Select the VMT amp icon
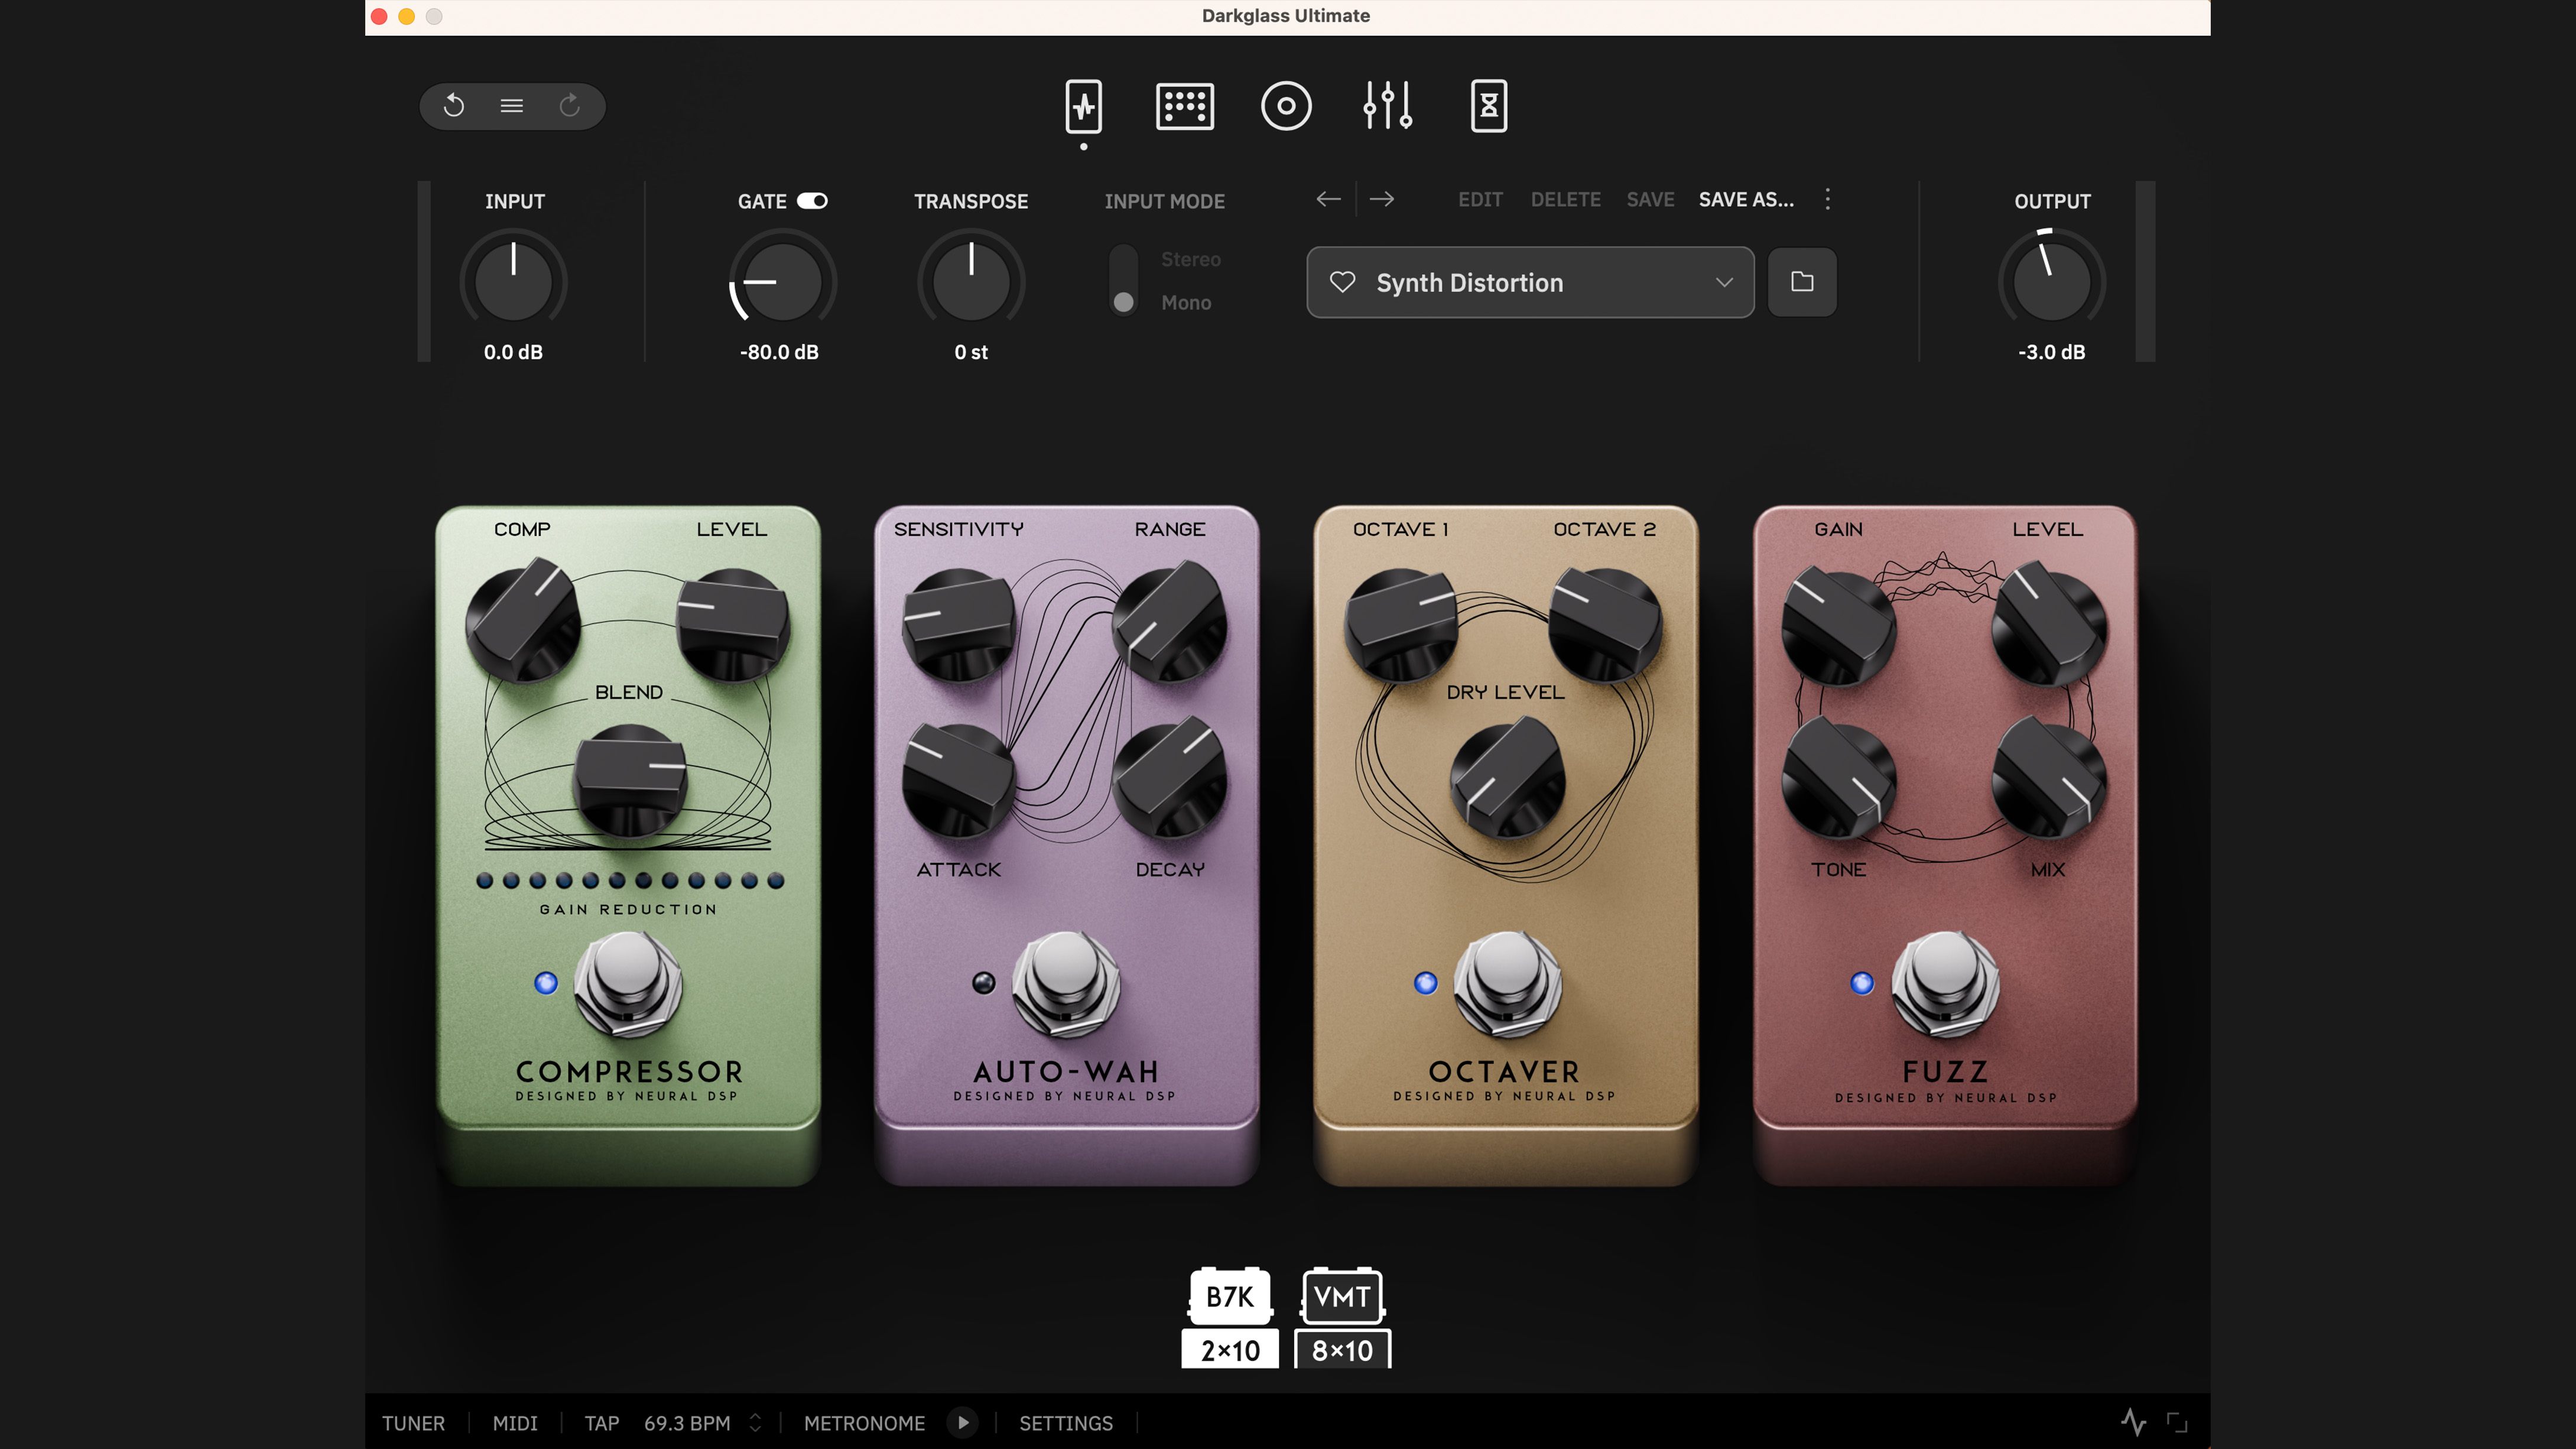Screen dimensions: 2576x1449 pyautogui.click(x=1342, y=1296)
